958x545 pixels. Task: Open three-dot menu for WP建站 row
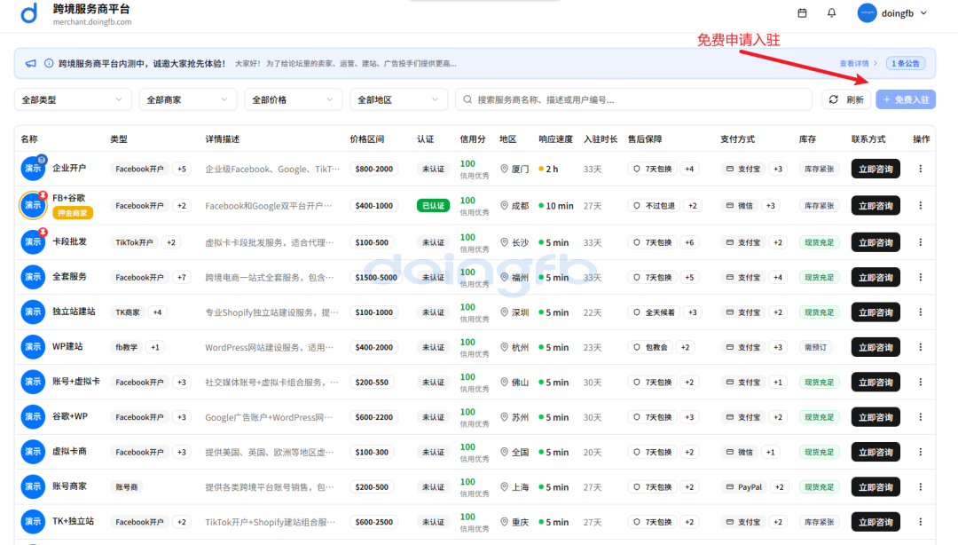tap(920, 347)
